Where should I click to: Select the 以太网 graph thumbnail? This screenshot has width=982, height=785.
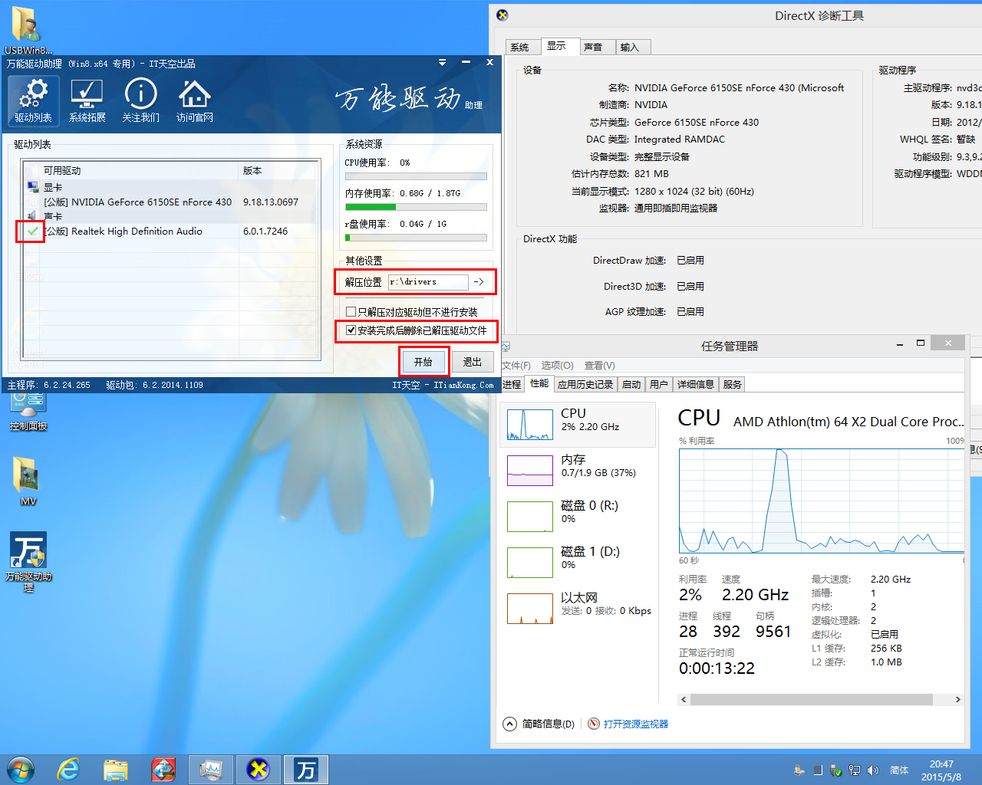[x=530, y=609]
